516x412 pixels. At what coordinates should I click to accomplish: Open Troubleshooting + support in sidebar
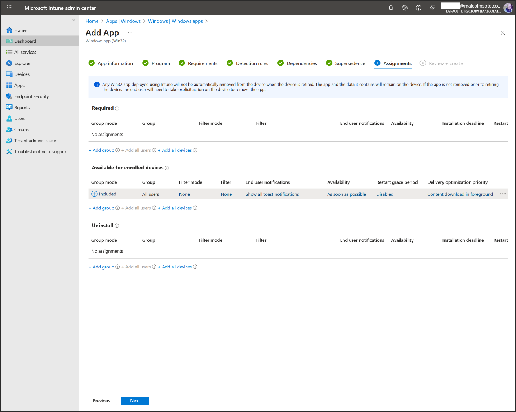tap(41, 152)
